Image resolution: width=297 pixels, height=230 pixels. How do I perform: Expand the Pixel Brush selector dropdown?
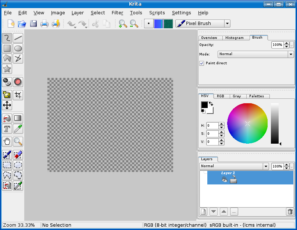point(227,24)
